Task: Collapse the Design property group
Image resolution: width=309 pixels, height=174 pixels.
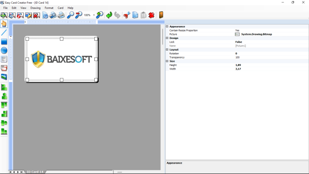Action: pos(167,38)
